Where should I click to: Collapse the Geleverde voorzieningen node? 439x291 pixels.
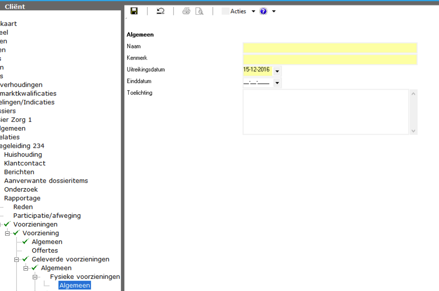point(16,259)
